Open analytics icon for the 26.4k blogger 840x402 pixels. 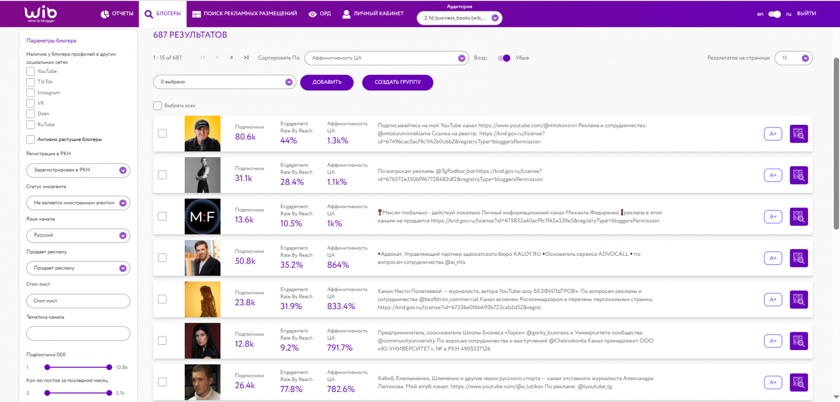(799, 383)
